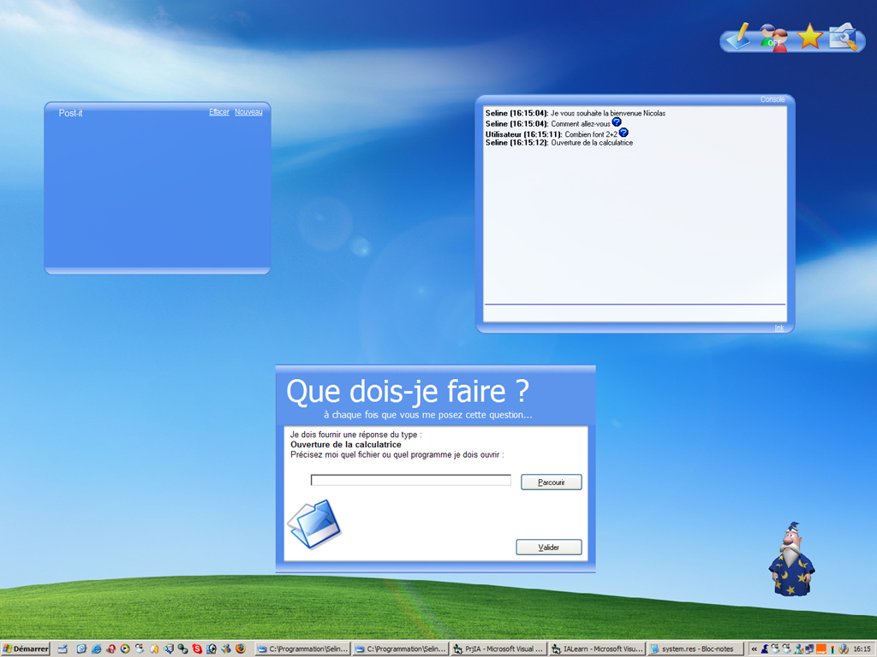Click the 'Que dois-je faire ?' heading
Viewport: 877px width, 657px height.
[x=407, y=391]
